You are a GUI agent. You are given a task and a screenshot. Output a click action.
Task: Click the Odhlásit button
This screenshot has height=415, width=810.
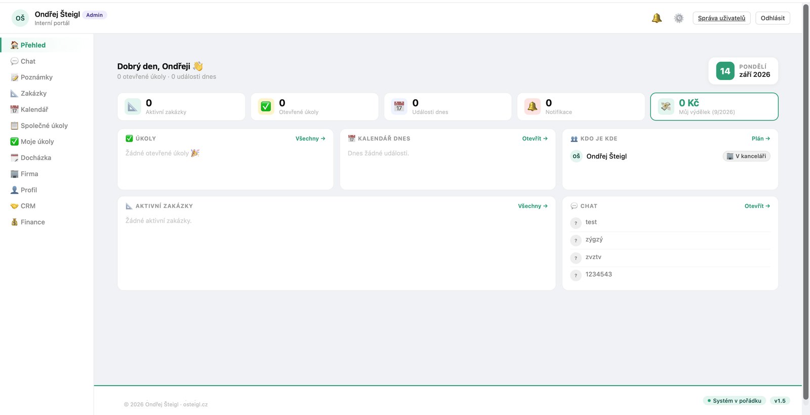[x=773, y=18]
